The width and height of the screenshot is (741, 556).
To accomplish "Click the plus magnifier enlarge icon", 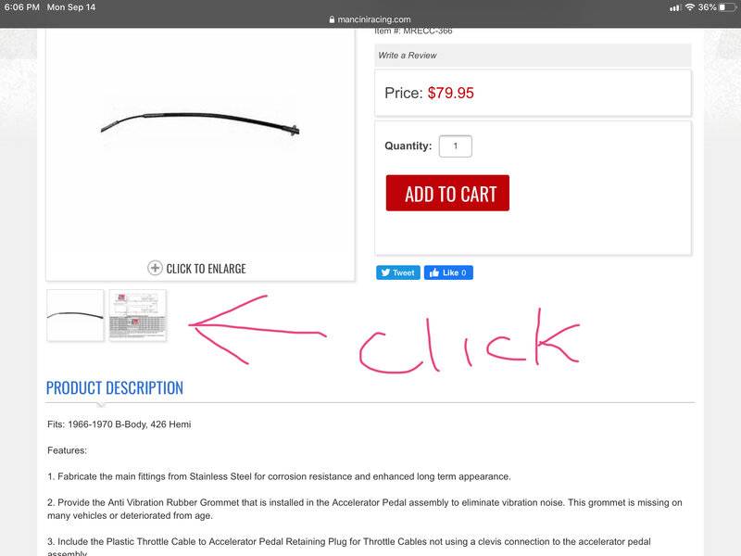I will [155, 268].
